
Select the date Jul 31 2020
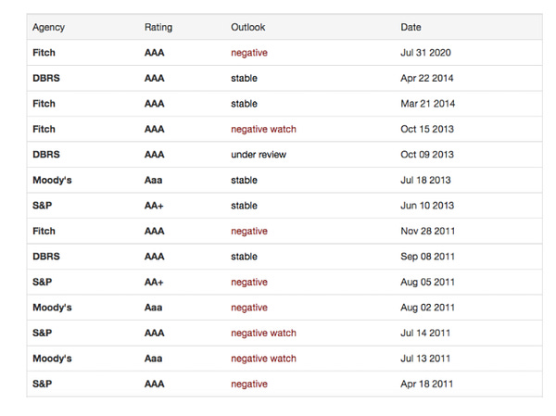[x=425, y=53]
